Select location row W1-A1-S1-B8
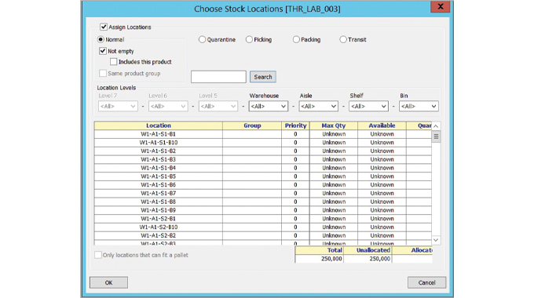The width and height of the screenshot is (534, 298). [x=263, y=202]
